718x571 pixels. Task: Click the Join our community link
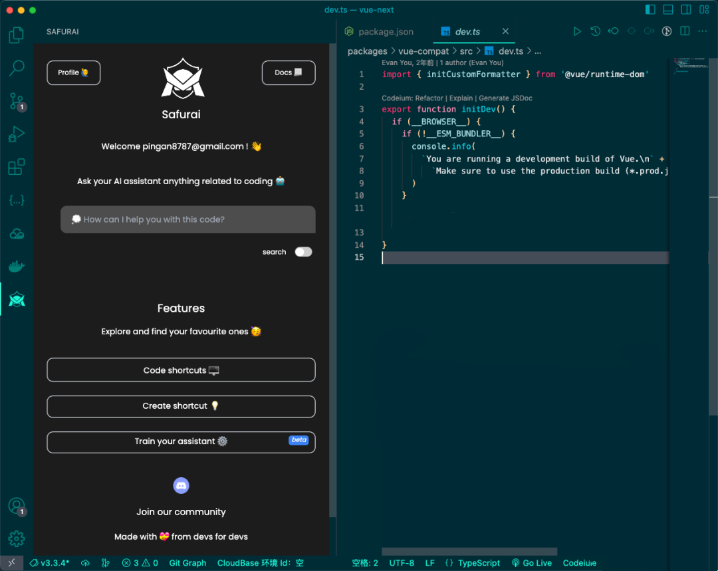coord(181,511)
